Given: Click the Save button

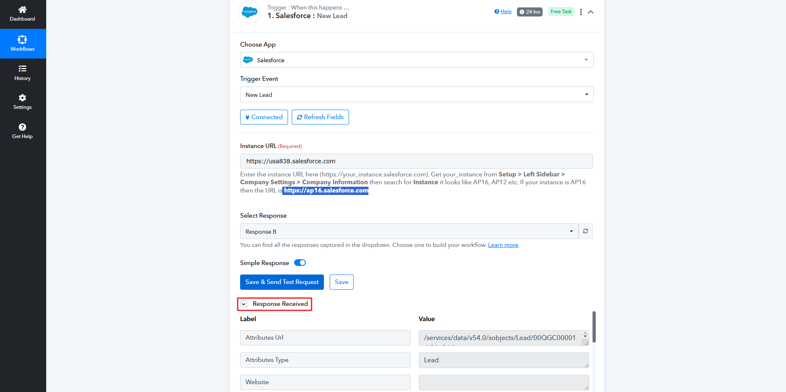Looking at the screenshot, I should coord(341,282).
